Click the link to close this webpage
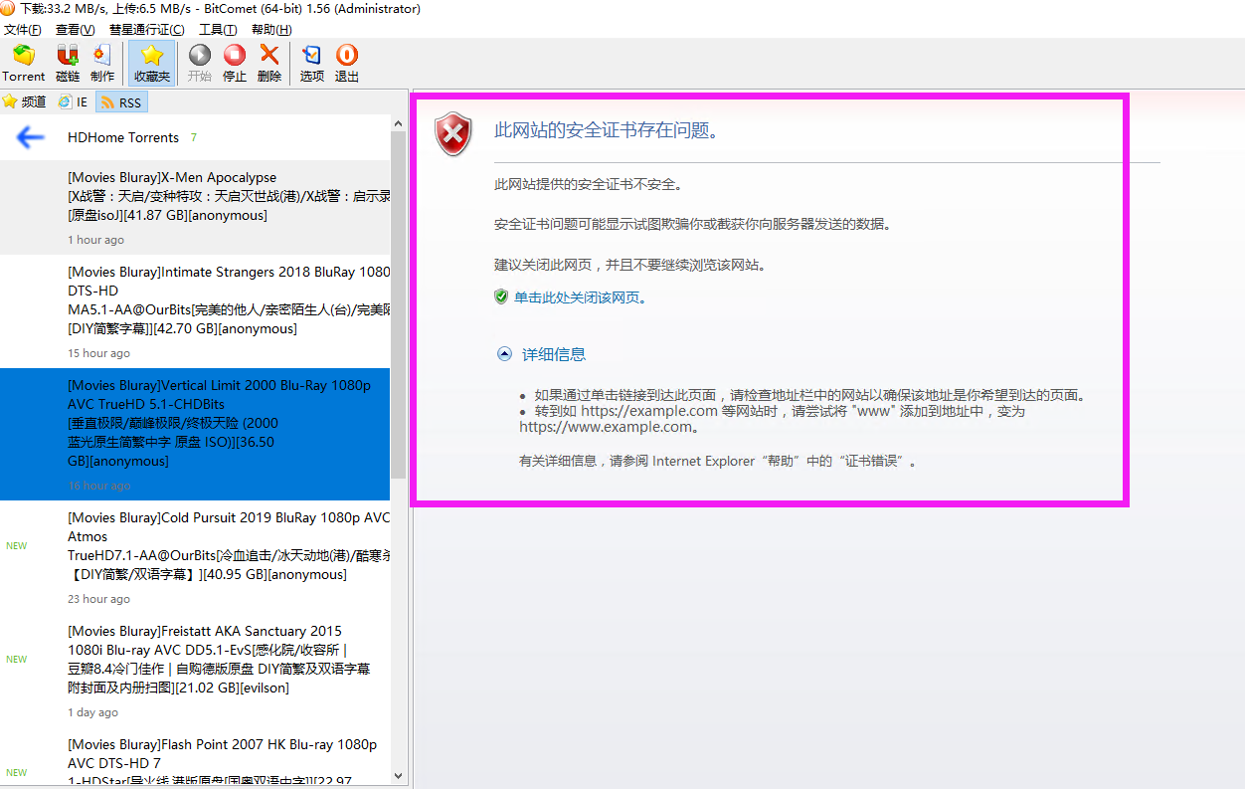Viewport: 1245px width, 789px height. point(579,297)
